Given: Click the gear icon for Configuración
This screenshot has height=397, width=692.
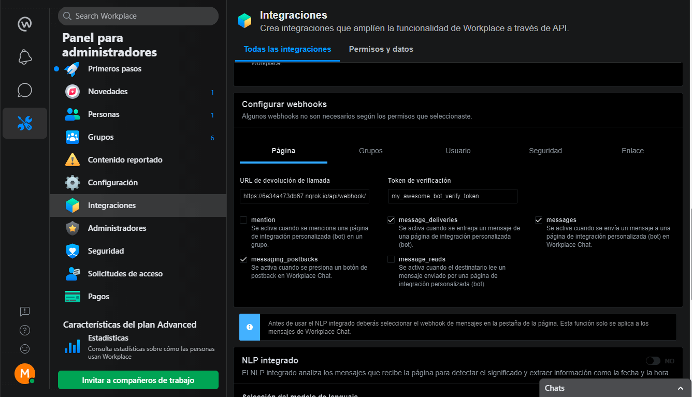Looking at the screenshot, I should [73, 183].
